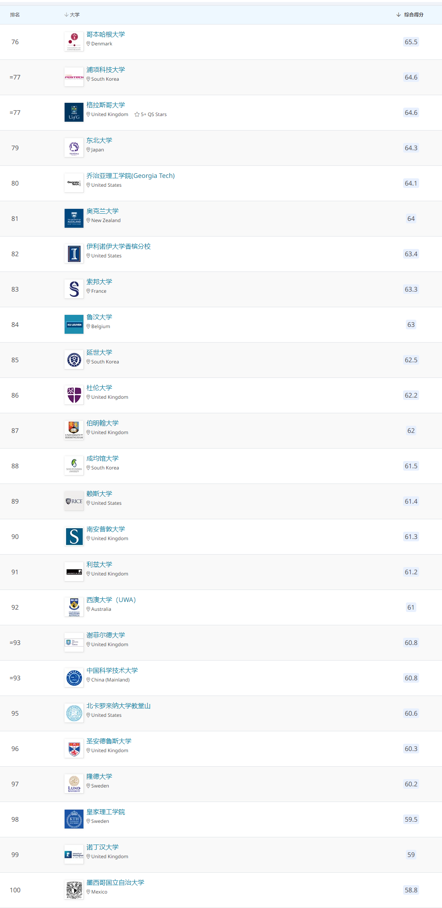The width and height of the screenshot is (442, 908).
Task: Click the KTH Royal Institute logo
Action: [x=74, y=819]
